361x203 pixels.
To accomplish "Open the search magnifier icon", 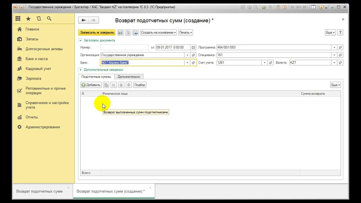I will click(49, 19).
